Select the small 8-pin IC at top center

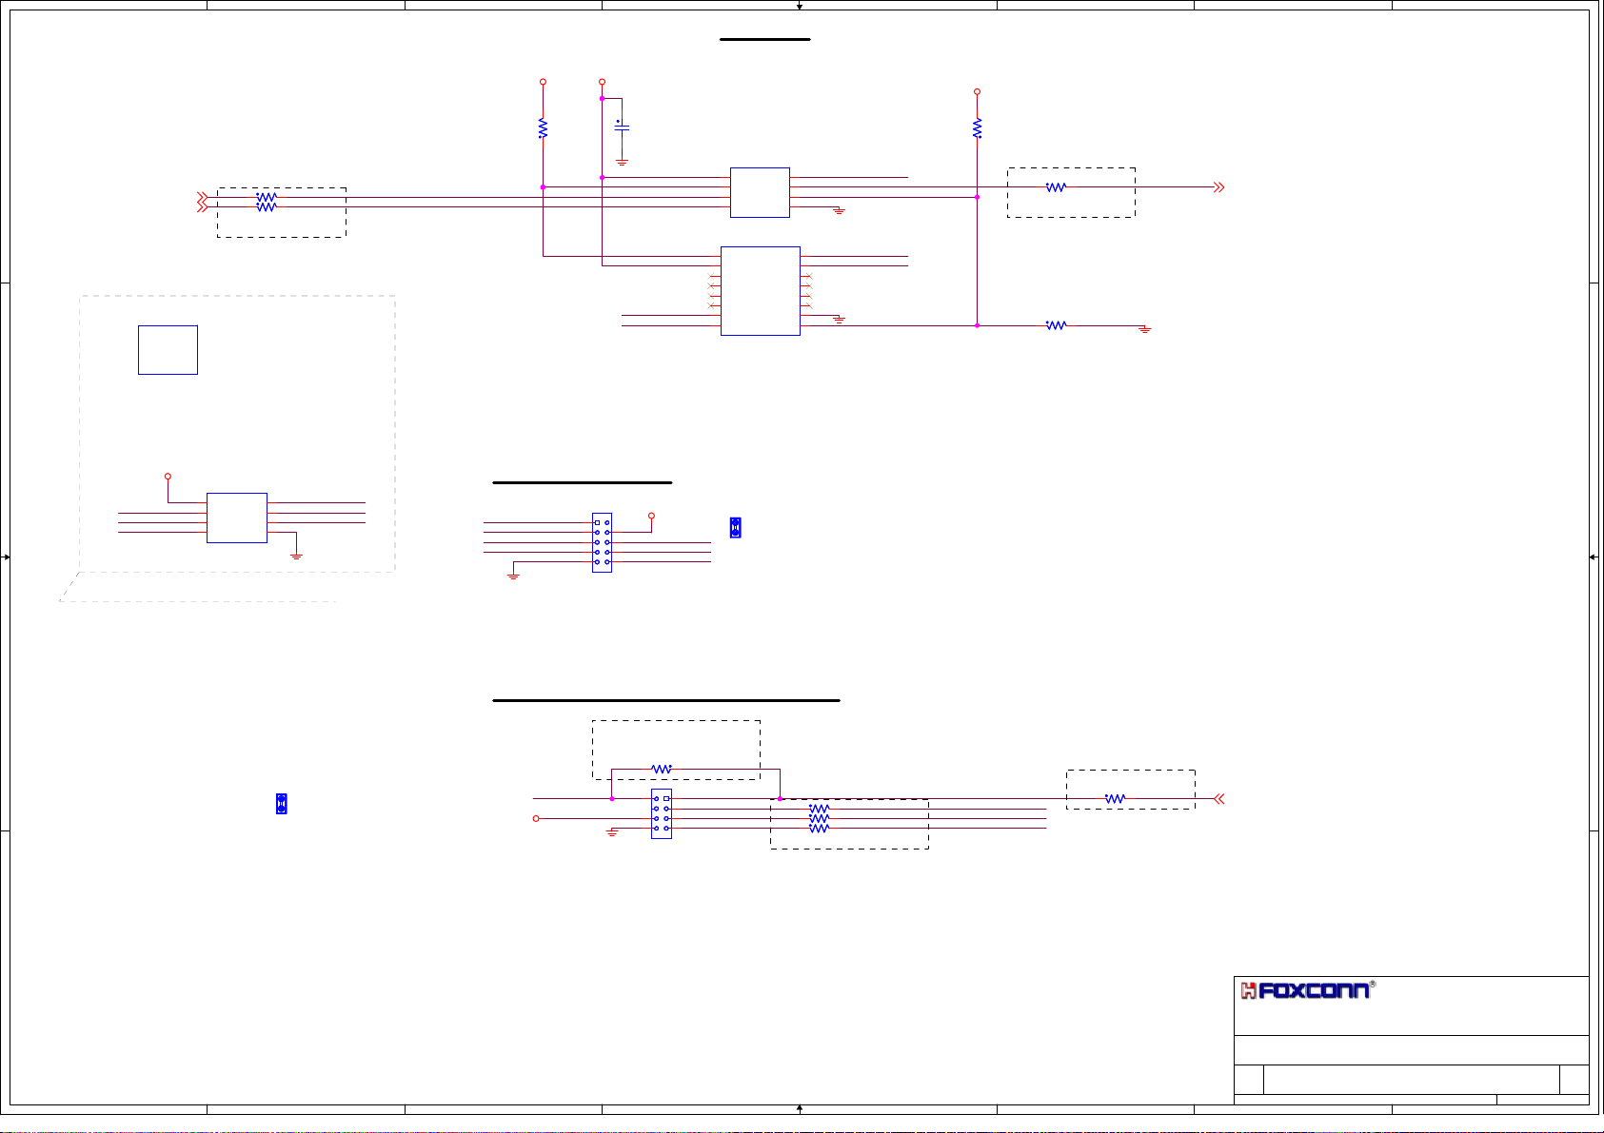click(x=759, y=192)
